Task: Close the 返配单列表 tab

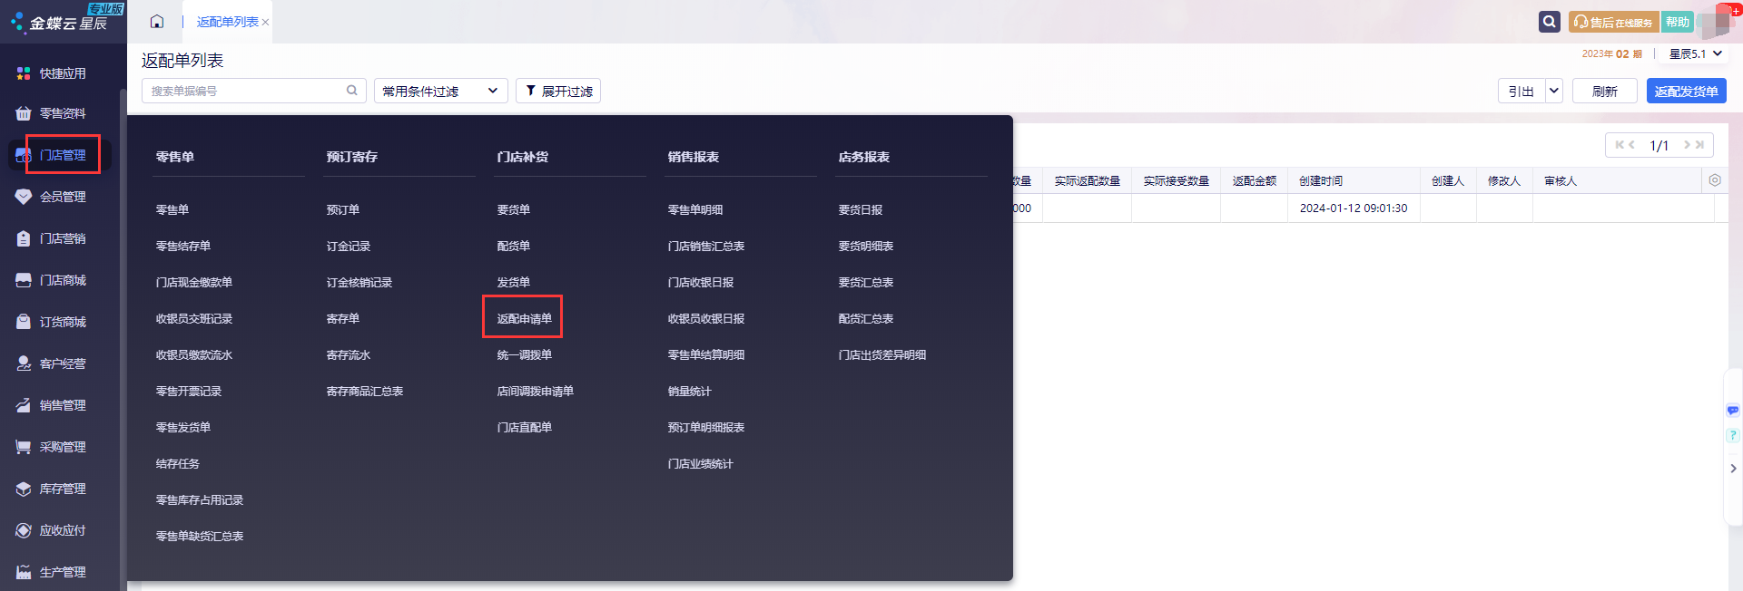Action: click(x=265, y=23)
